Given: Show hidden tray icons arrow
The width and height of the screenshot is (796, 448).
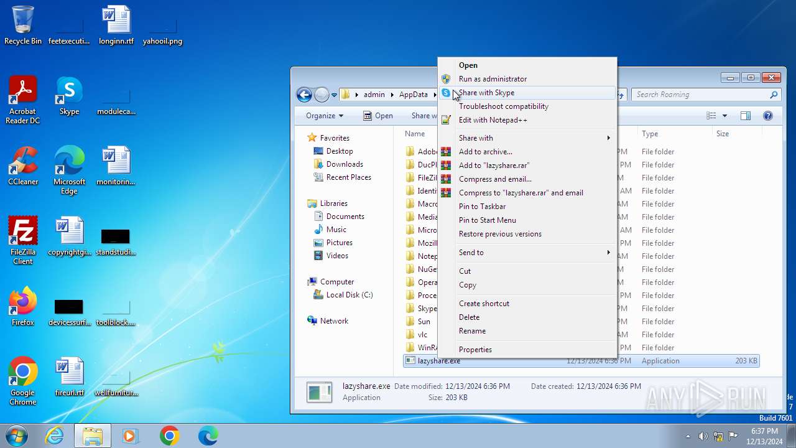Looking at the screenshot, I should (688, 436).
